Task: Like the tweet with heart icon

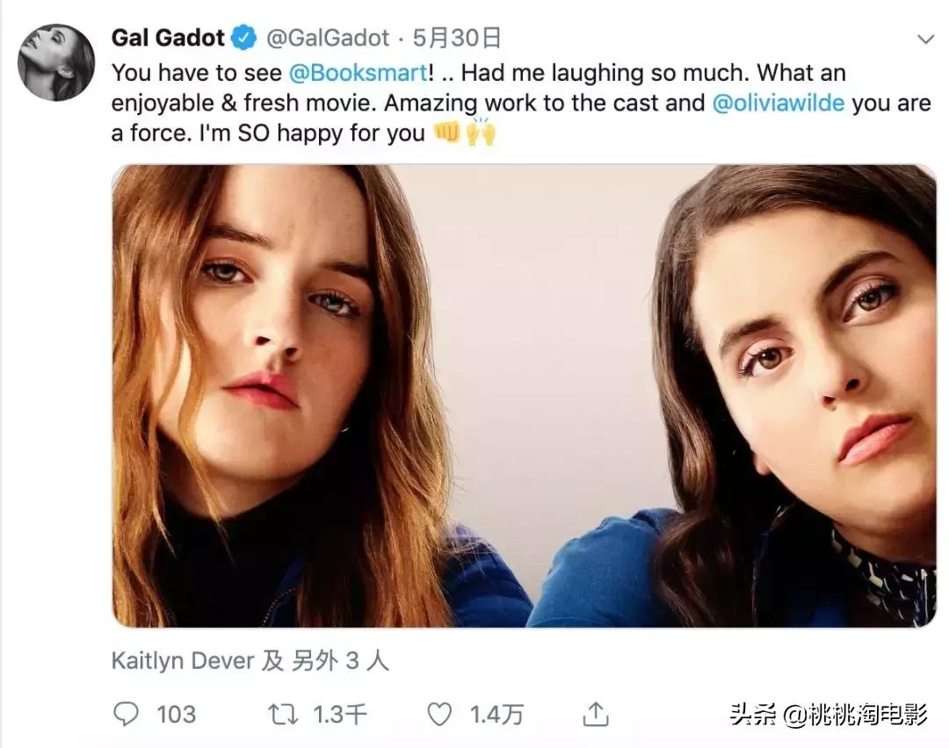Action: [439, 715]
